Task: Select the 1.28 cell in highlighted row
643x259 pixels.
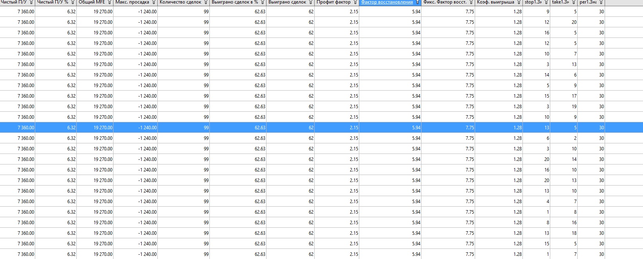Action: (499, 128)
